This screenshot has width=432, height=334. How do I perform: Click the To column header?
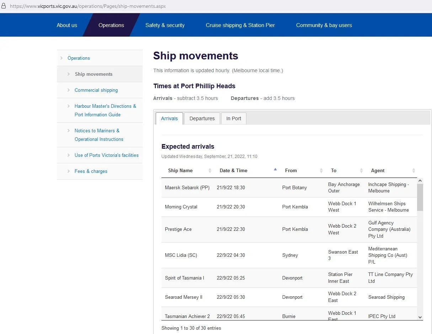(334, 170)
